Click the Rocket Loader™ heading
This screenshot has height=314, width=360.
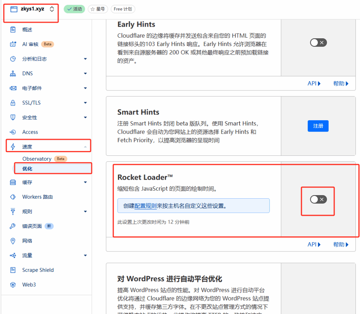[x=145, y=177]
